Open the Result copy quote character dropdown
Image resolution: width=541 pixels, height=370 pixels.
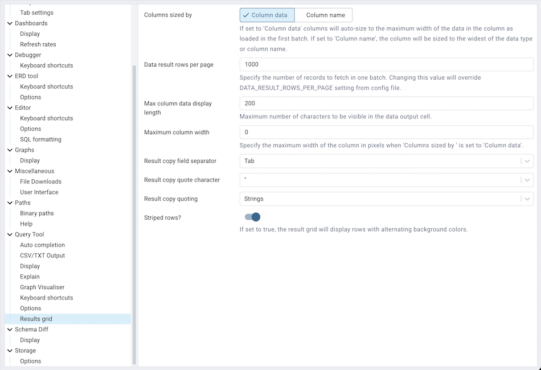526,179
